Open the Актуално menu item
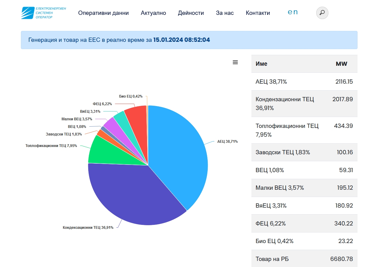The height and width of the screenshot is (267, 366). [x=153, y=13]
